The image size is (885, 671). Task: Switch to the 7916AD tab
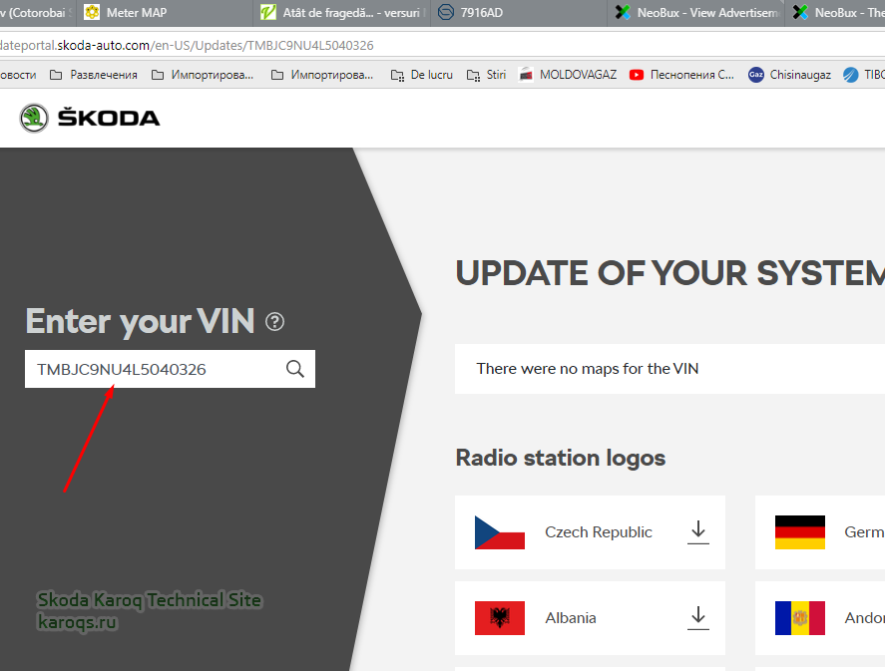519,12
